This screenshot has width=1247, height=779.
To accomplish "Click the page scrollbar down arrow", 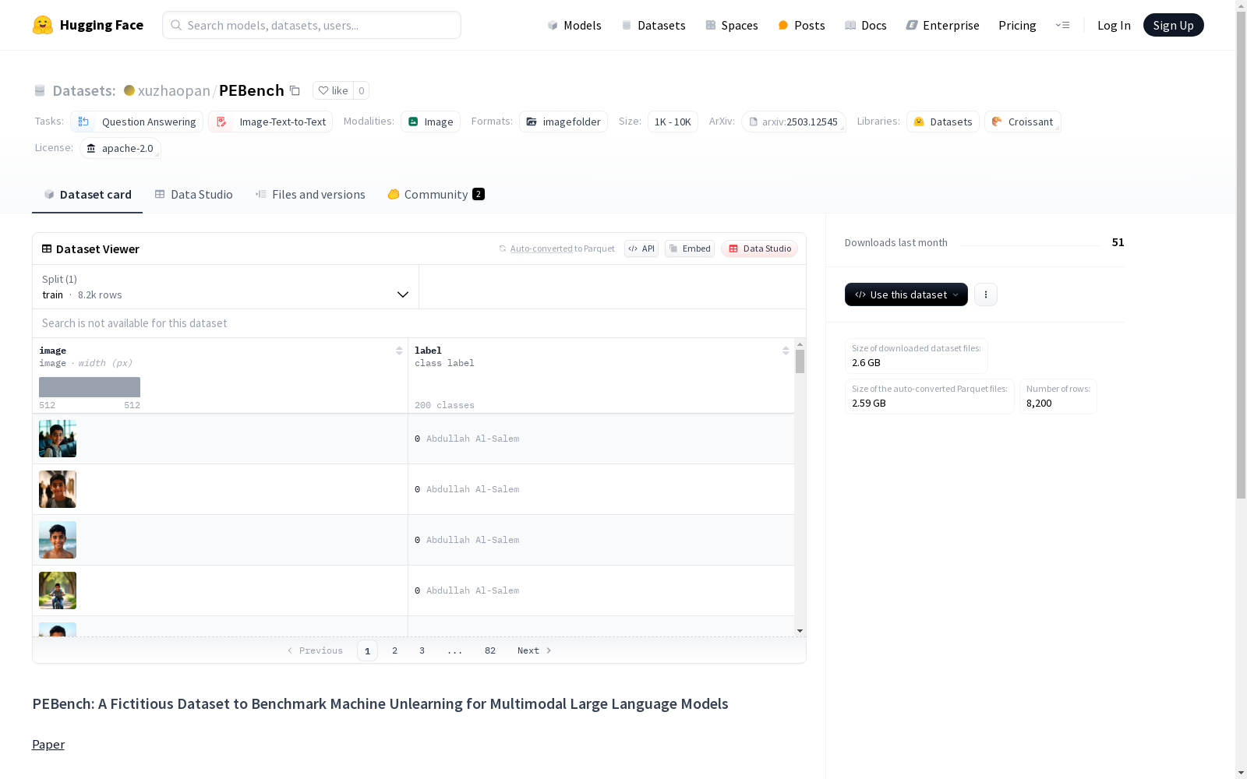I will 1241,773.
